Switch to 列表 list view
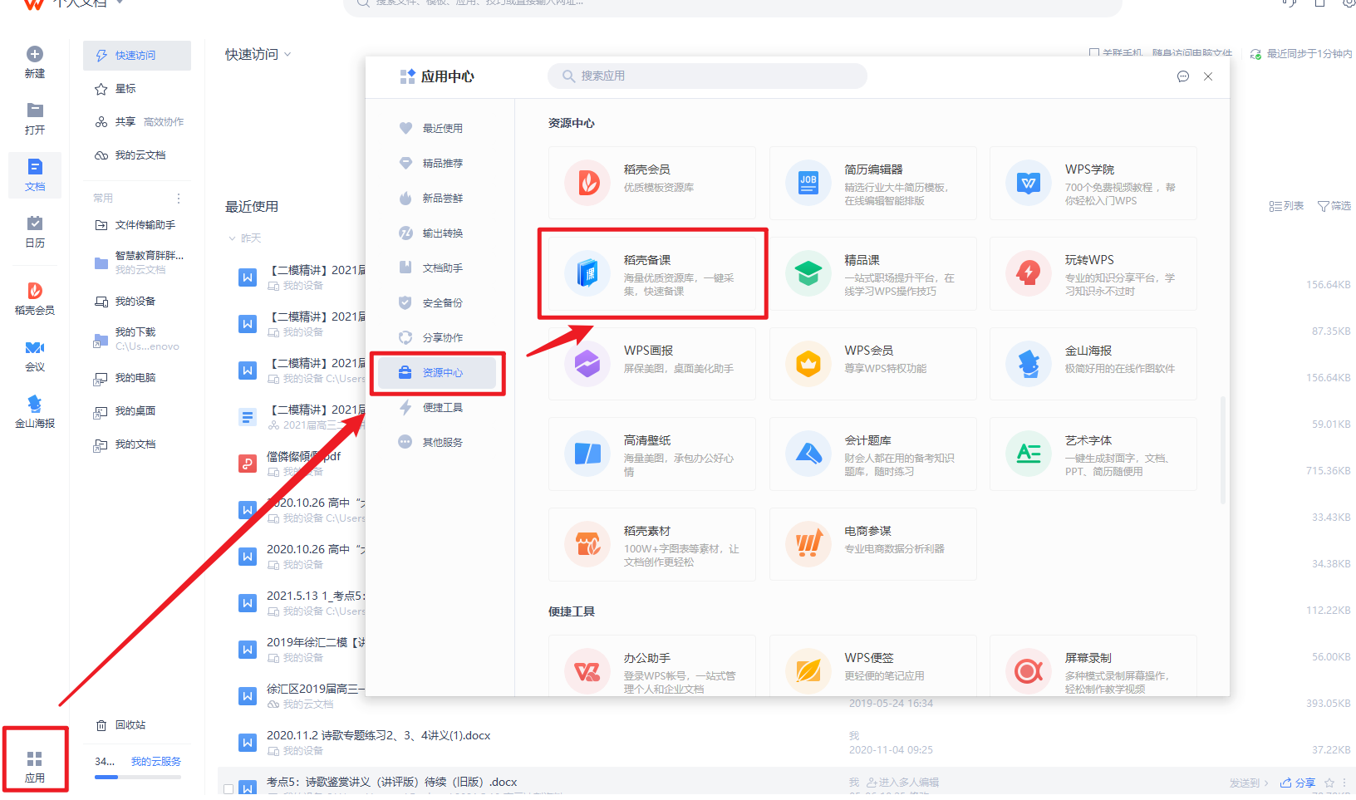The width and height of the screenshot is (1356, 800). click(1285, 206)
